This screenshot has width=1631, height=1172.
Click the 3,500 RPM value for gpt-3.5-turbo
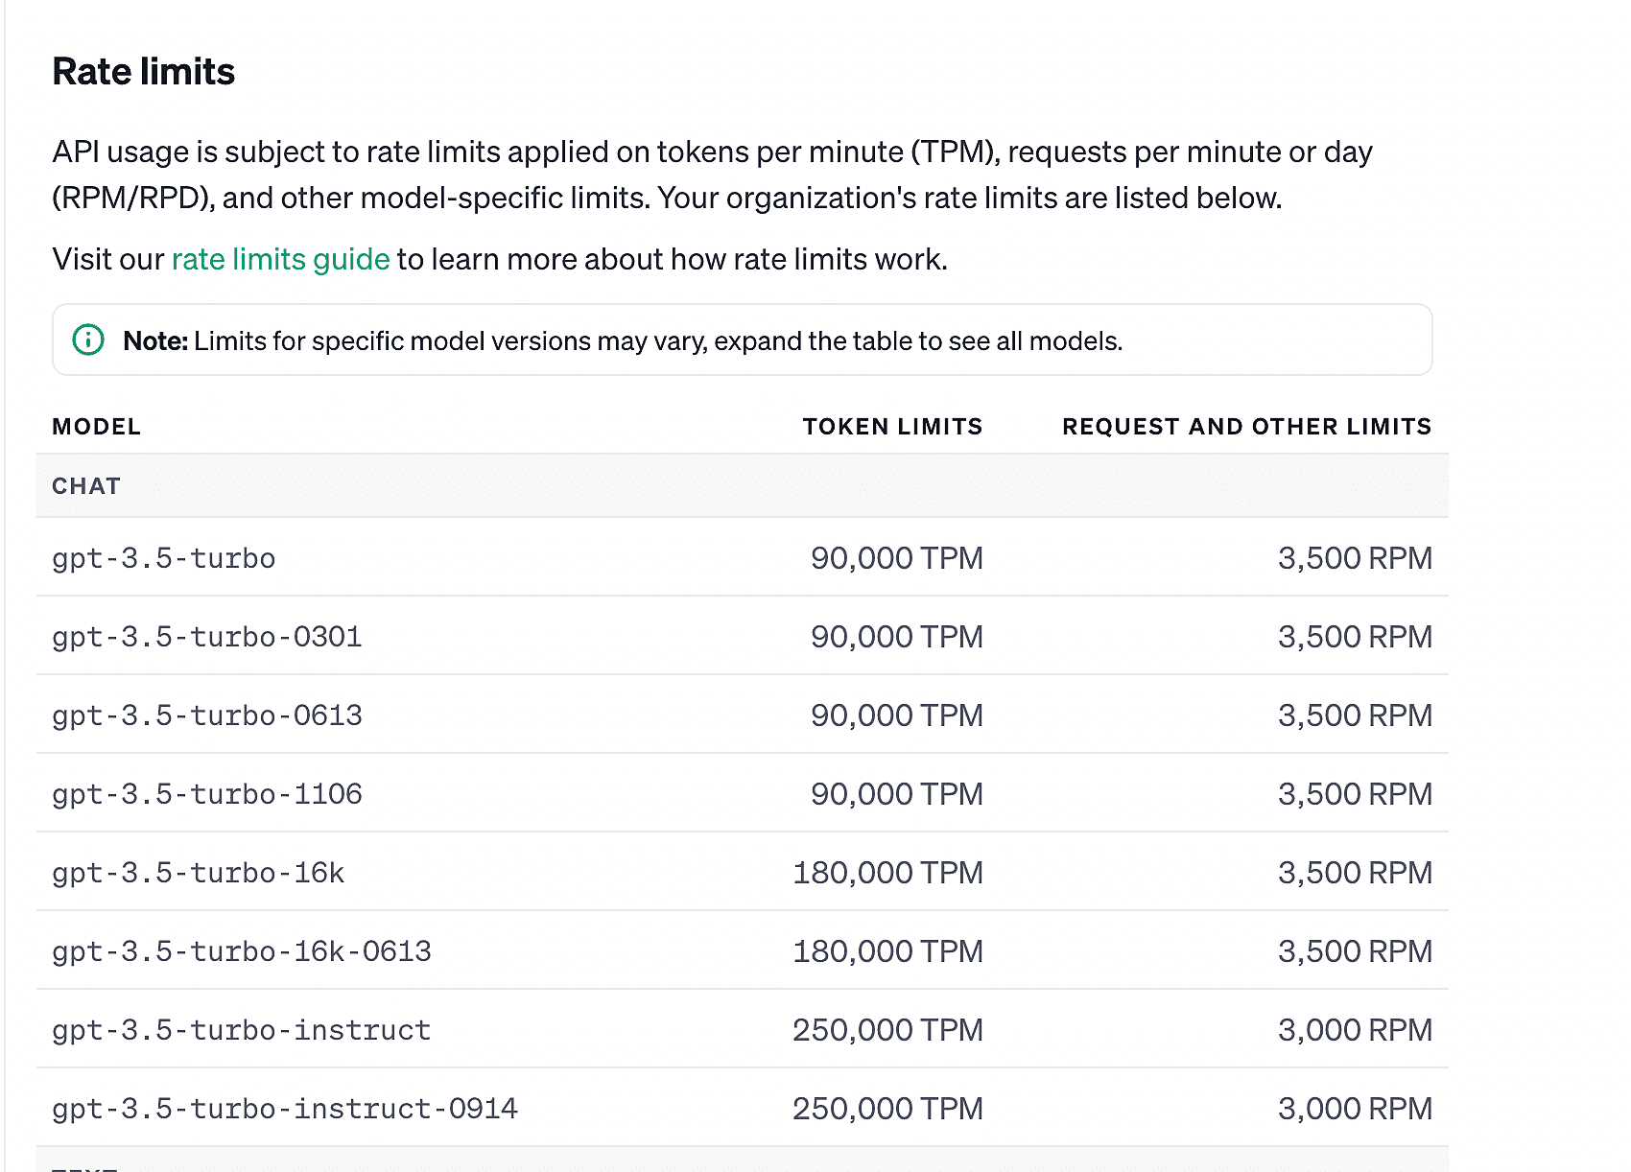(x=1356, y=558)
